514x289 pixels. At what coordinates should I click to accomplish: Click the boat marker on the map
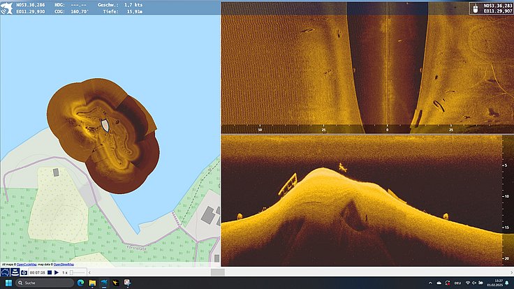105,126
